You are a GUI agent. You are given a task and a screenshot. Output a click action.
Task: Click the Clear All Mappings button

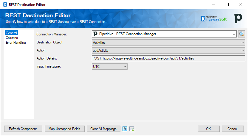[103, 129]
